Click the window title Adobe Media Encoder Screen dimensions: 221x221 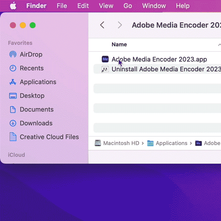176,25
